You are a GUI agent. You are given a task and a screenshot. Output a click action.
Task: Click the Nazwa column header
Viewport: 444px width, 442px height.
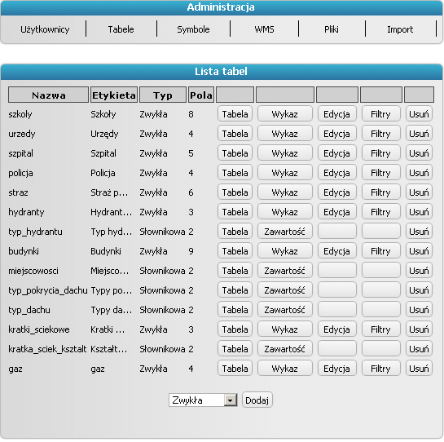[x=48, y=95]
